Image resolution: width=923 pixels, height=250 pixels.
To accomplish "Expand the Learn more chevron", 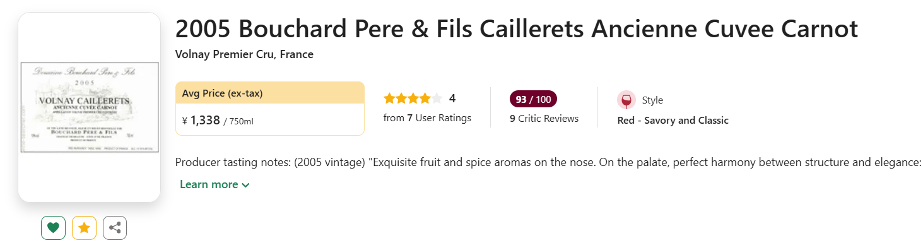I will [246, 185].
